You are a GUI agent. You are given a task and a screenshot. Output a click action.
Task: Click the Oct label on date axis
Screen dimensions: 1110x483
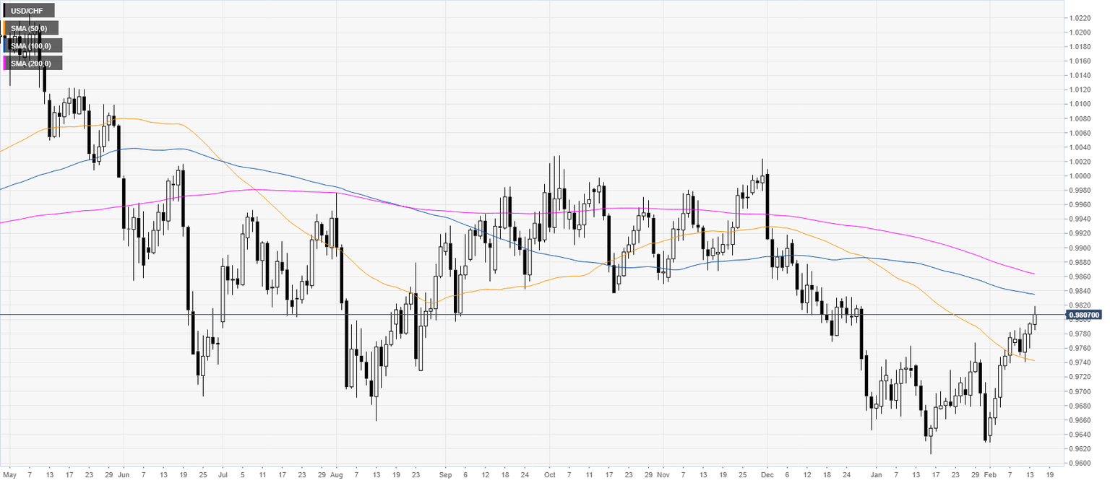coord(551,476)
